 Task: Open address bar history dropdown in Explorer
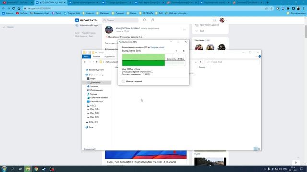[x=196, y=62]
